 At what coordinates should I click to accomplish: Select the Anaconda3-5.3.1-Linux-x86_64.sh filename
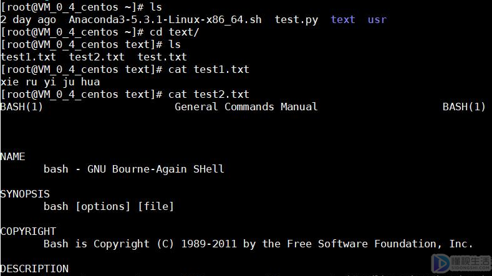pos(165,19)
